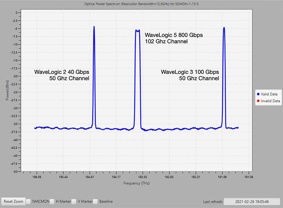
Task: Click the 196.08 frequency tick label
Action: pyautogui.click(x=37, y=177)
